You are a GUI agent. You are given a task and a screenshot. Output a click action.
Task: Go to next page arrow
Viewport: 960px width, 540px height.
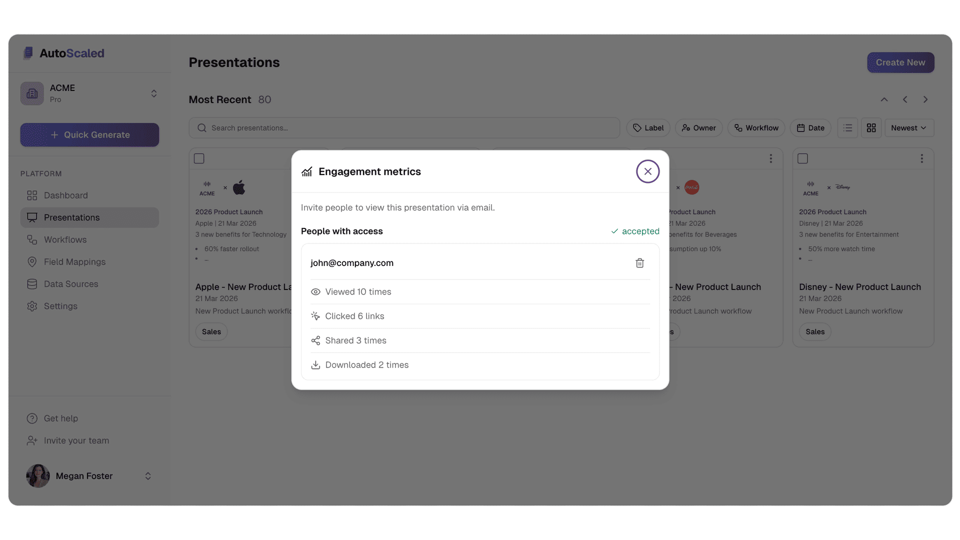click(x=925, y=99)
